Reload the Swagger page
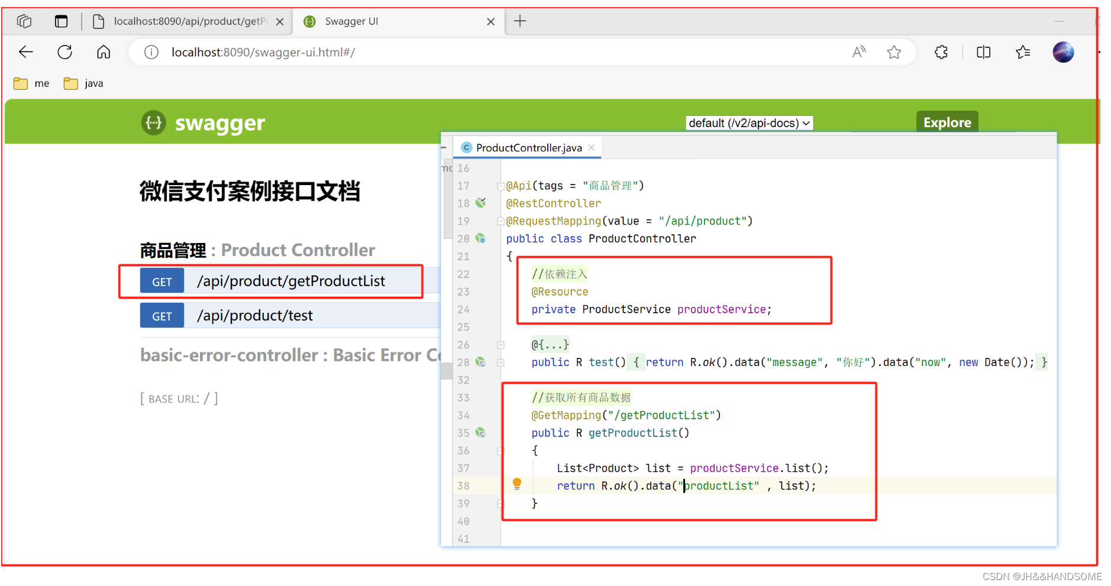The image size is (1111, 586). point(65,52)
